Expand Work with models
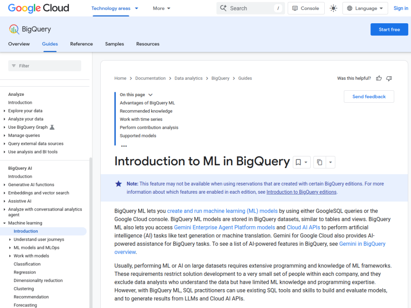The height and width of the screenshot is (308, 411). click(10, 256)
